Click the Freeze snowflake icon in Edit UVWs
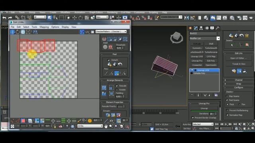The image size is (255, 143). point(73,126)
